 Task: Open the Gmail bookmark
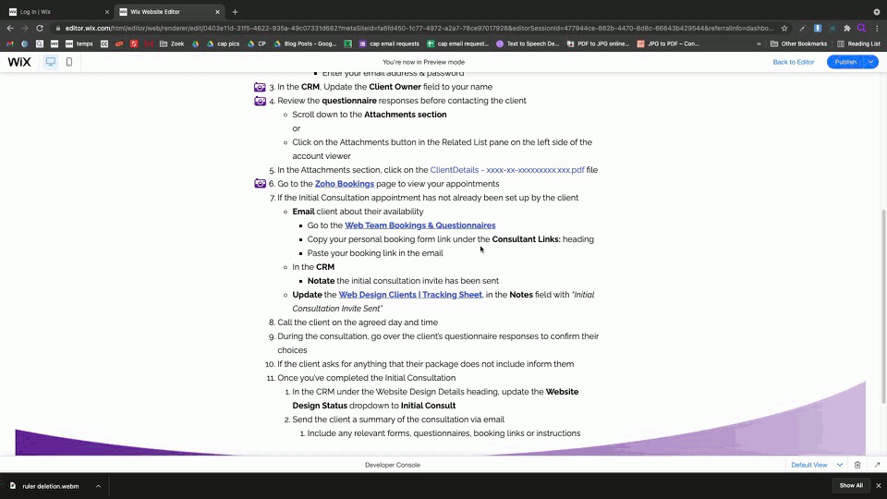[9, 43]
